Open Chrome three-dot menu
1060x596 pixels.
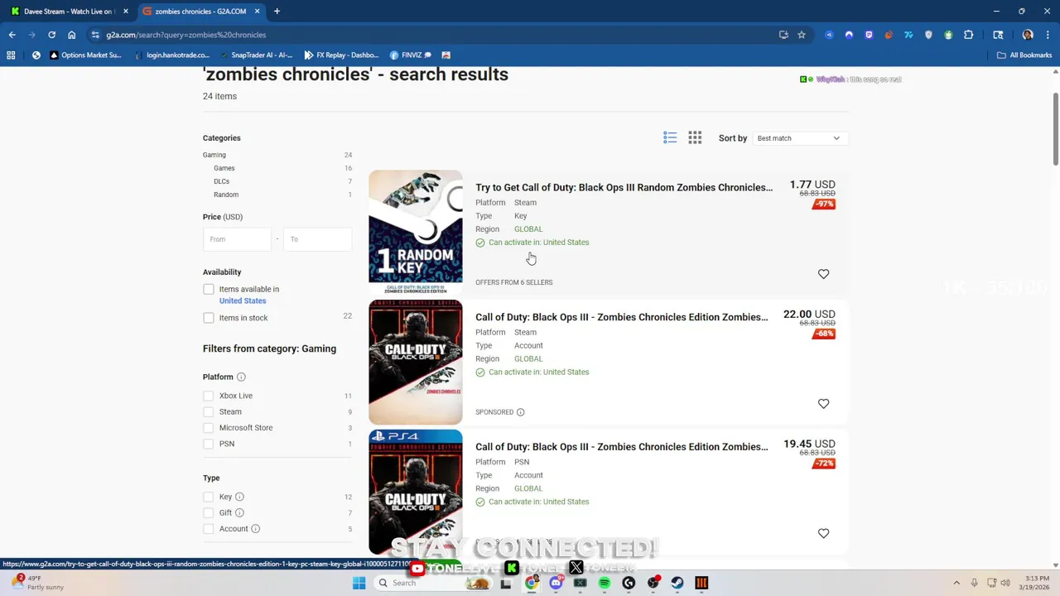[1048, 35]
